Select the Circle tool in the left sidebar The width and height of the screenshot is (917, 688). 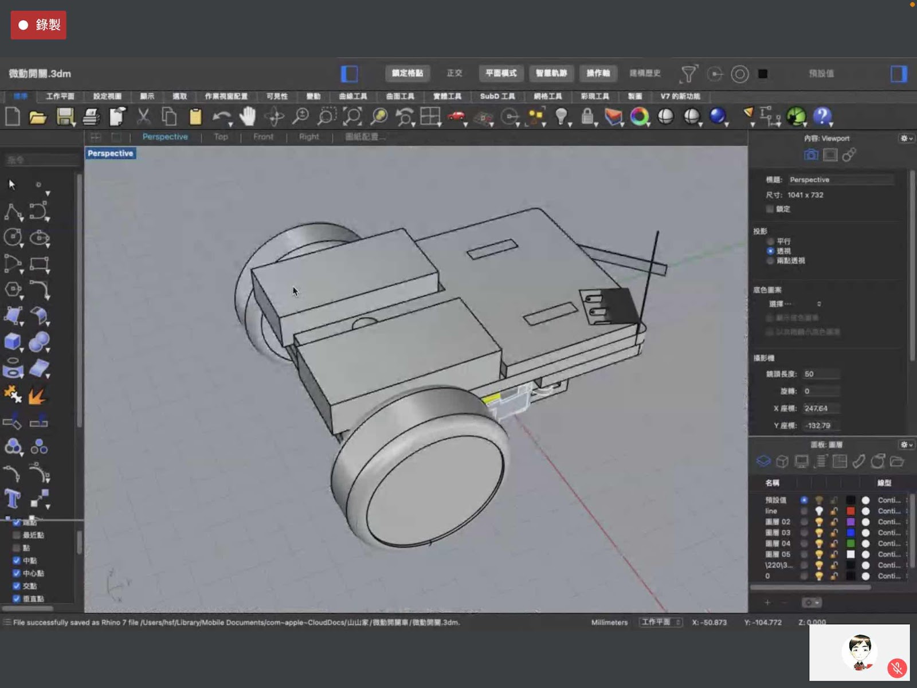pyautogui.click(x=13, y=237)
